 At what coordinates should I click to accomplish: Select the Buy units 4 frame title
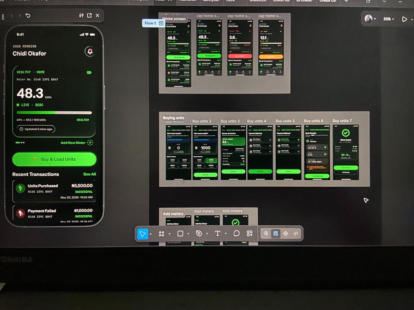257,121
